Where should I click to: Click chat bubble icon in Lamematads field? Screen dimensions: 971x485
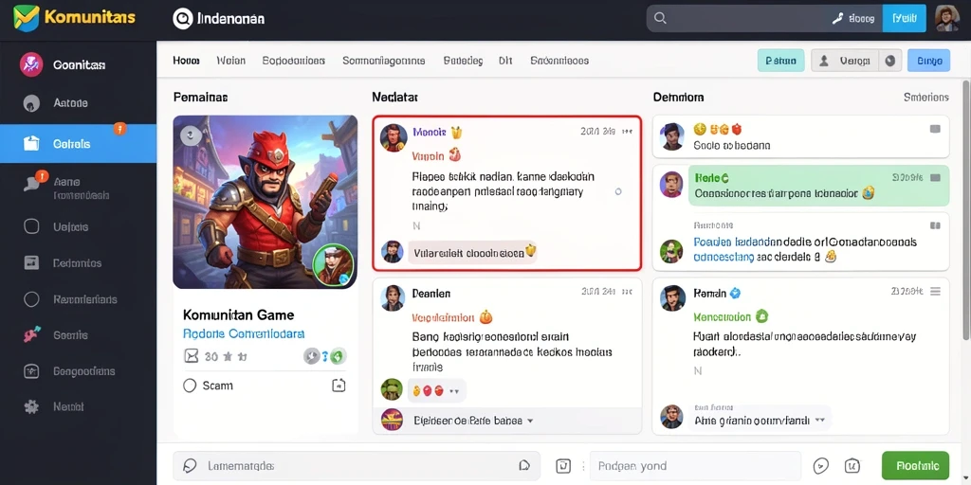click(190, 466)
